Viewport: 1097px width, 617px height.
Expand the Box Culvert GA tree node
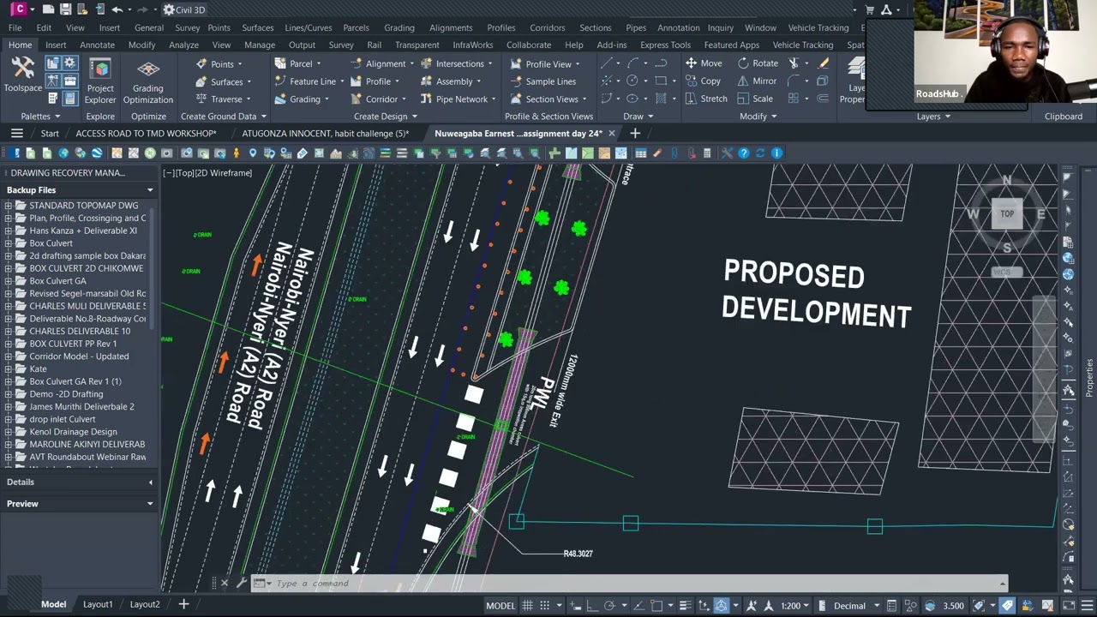[x=9, y=281]
